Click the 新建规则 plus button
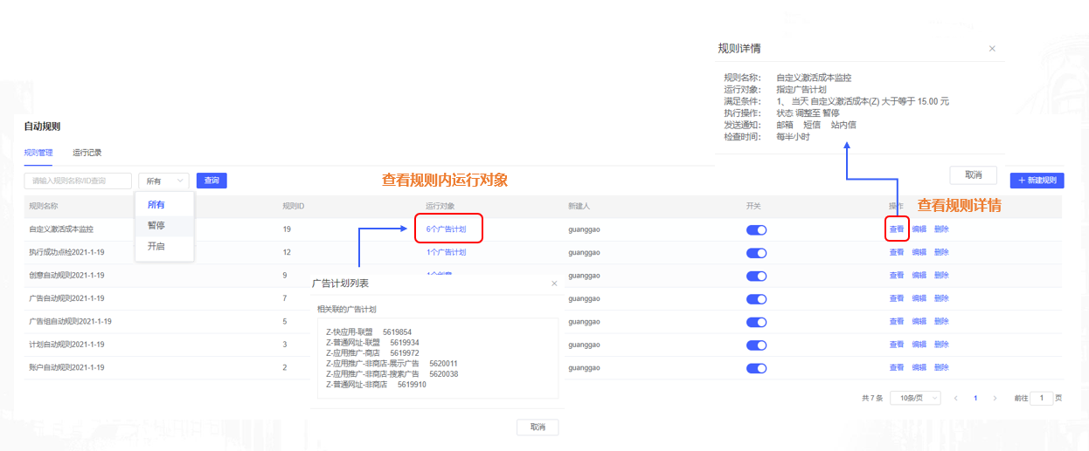Image resolution: width=1089 pixels, height=451 pixels. (x=1037, y=181)
